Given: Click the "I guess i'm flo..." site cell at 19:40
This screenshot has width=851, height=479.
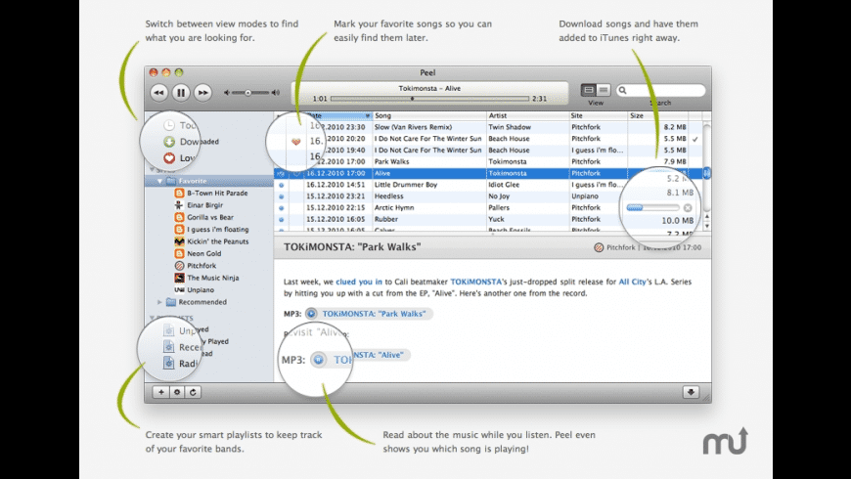Looking at the screenshot, I should pyautogui.click(x=598, y=151).
